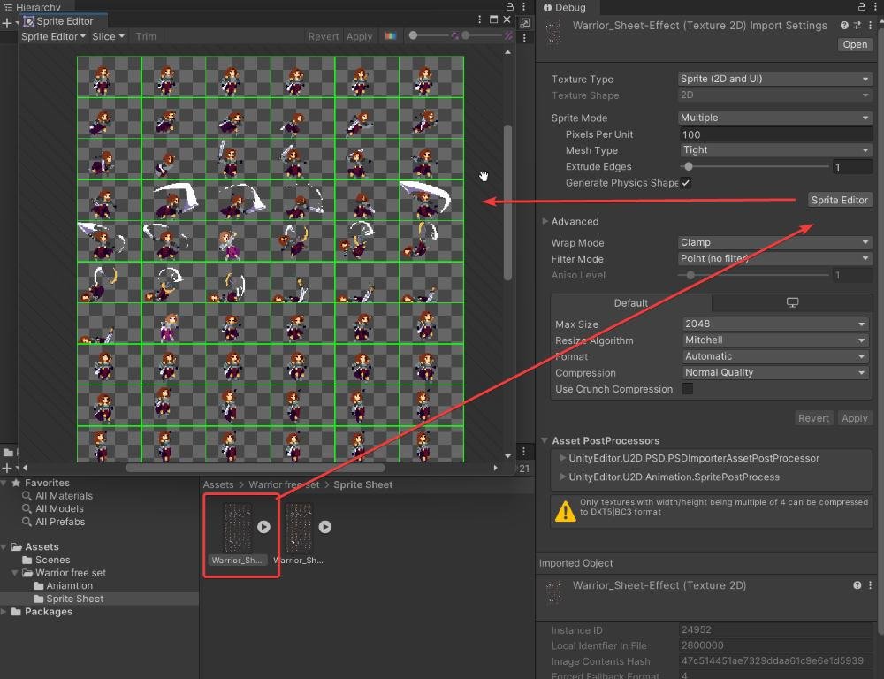Image resolution: width=884 pixels, height=679 pixels.
Task: Click the Warrior free set breadcrumb
Action: tap(284, 484)
